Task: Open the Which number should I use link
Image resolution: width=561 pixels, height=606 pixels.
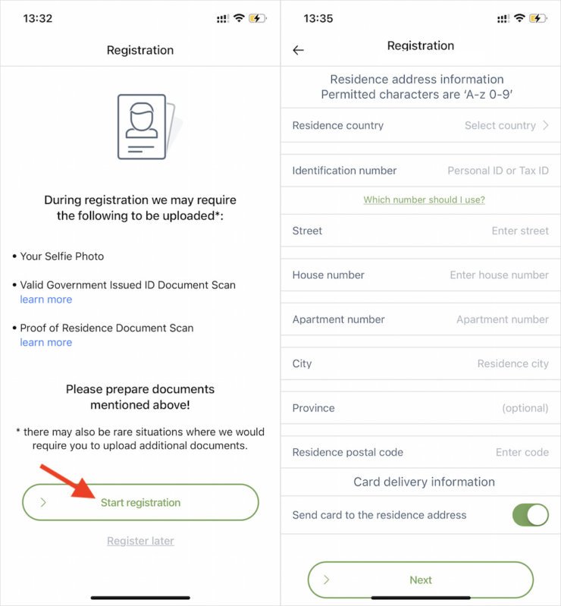Action: tap(424, 200)
